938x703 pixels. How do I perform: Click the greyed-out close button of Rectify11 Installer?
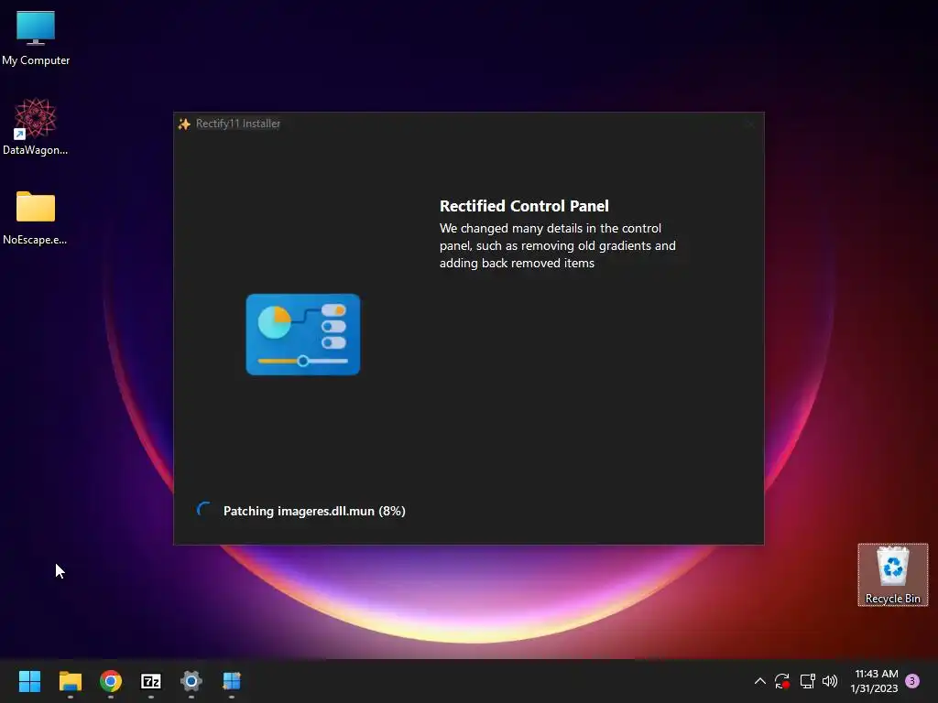[x=749, y=124]
